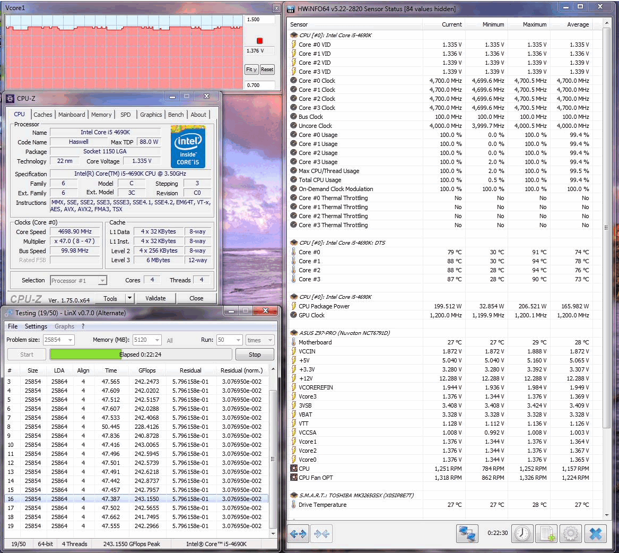Select the Memory tab in CPU-Z

[101, 115]
